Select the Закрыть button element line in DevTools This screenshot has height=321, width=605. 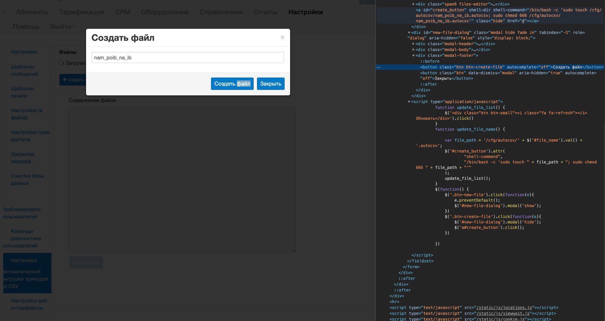point(508,76)
